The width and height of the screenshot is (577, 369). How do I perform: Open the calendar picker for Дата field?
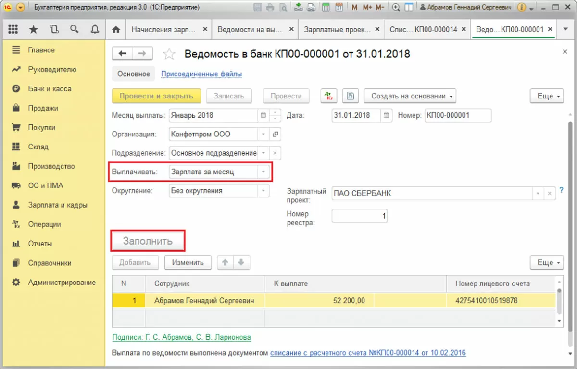(x=387, y=115)
